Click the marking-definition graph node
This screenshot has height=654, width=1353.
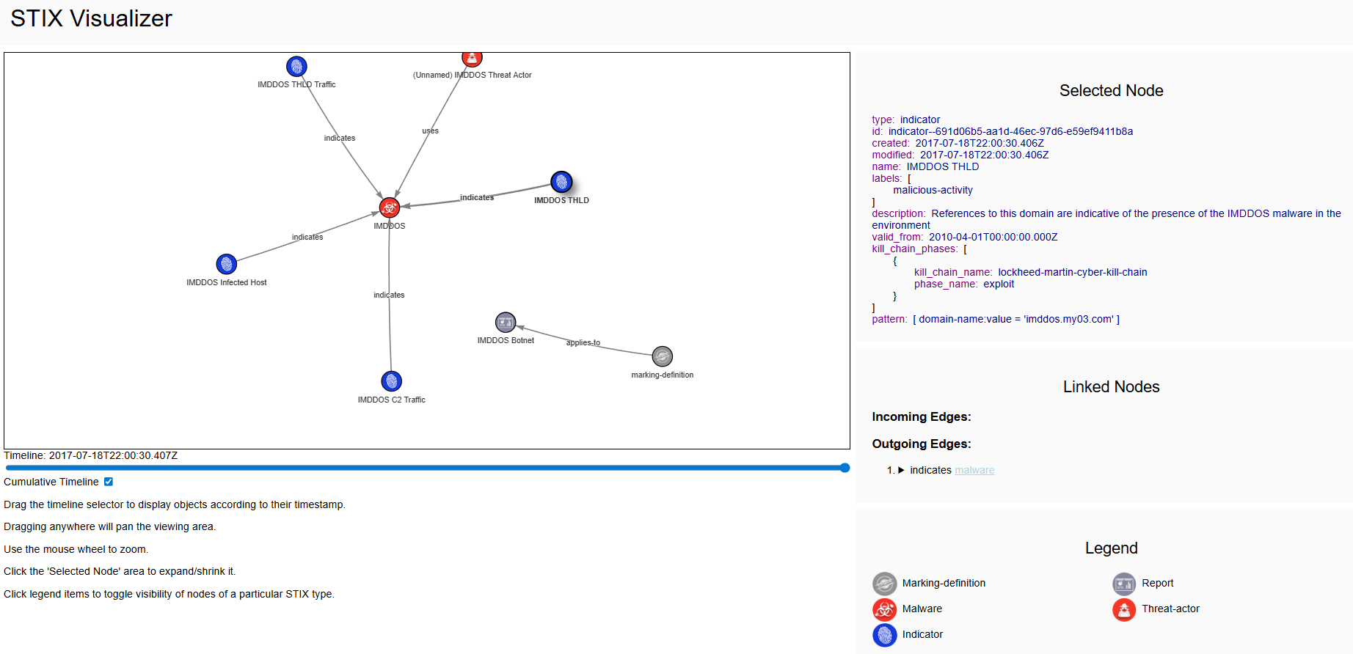662,356
